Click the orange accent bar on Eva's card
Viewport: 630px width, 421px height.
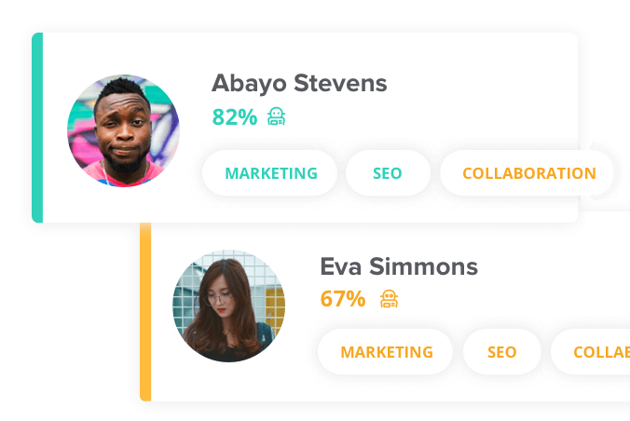145,312
